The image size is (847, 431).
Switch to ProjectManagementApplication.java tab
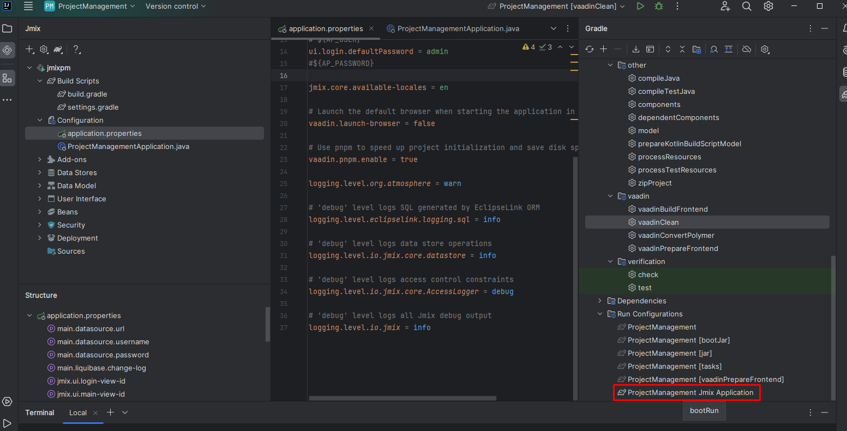pos(453,28)
